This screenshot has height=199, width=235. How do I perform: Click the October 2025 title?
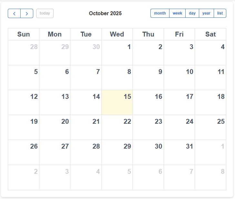[x=105, y=13]
